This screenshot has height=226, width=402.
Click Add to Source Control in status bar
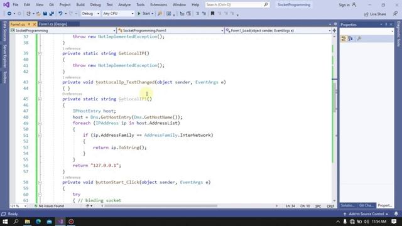tap(366, 214)
